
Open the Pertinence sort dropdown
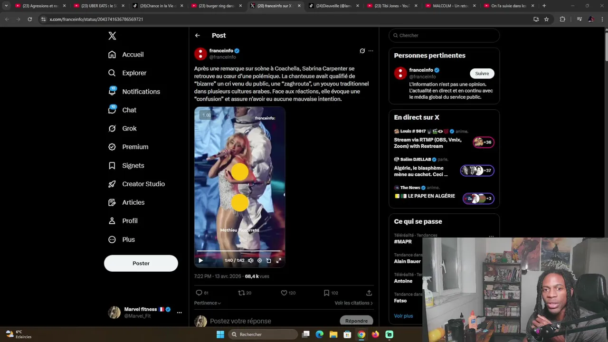[208, 303]
